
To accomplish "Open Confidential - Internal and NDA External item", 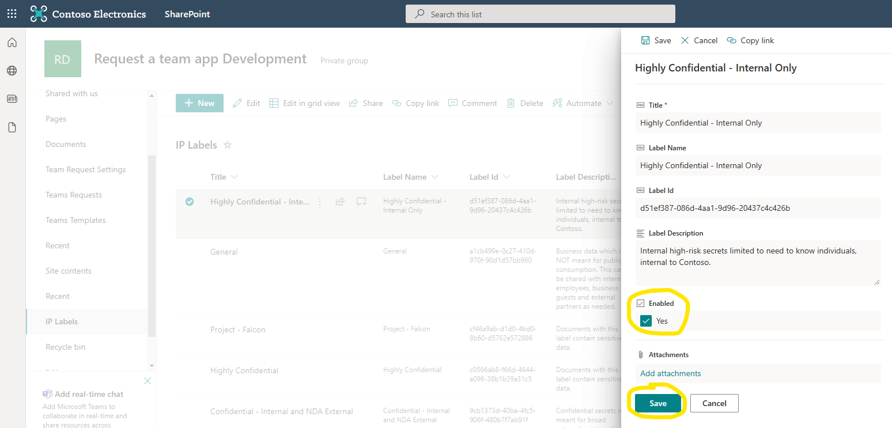I will [282, 411].
